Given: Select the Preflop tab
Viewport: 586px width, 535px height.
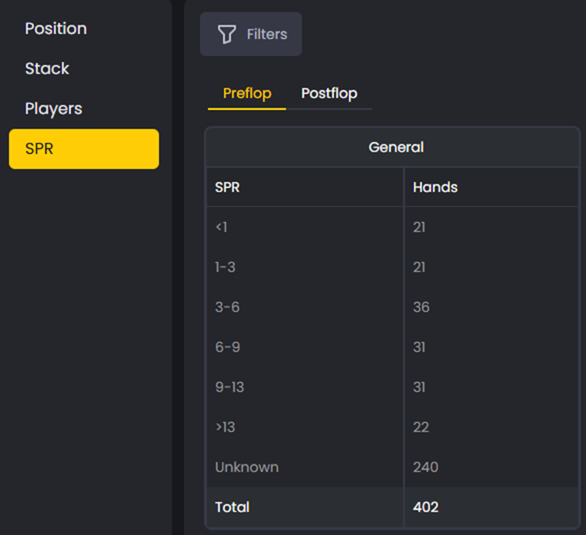Looking at the screenshot, I should pos(246,93).
